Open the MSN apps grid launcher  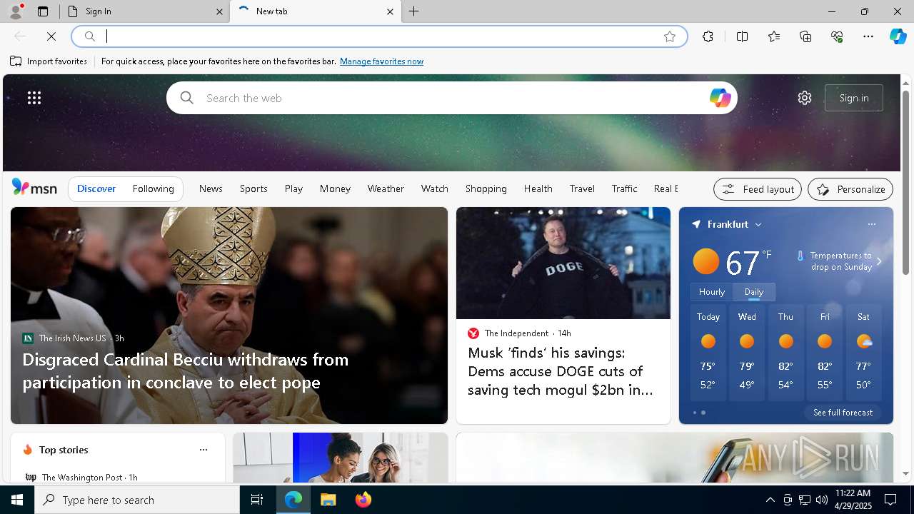[34, 98]
